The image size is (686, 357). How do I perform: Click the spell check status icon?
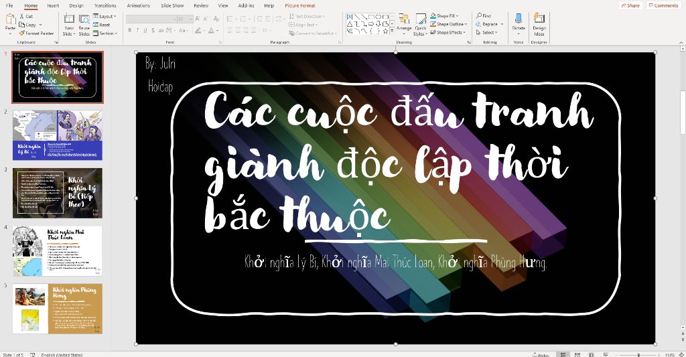pos(32,355)
